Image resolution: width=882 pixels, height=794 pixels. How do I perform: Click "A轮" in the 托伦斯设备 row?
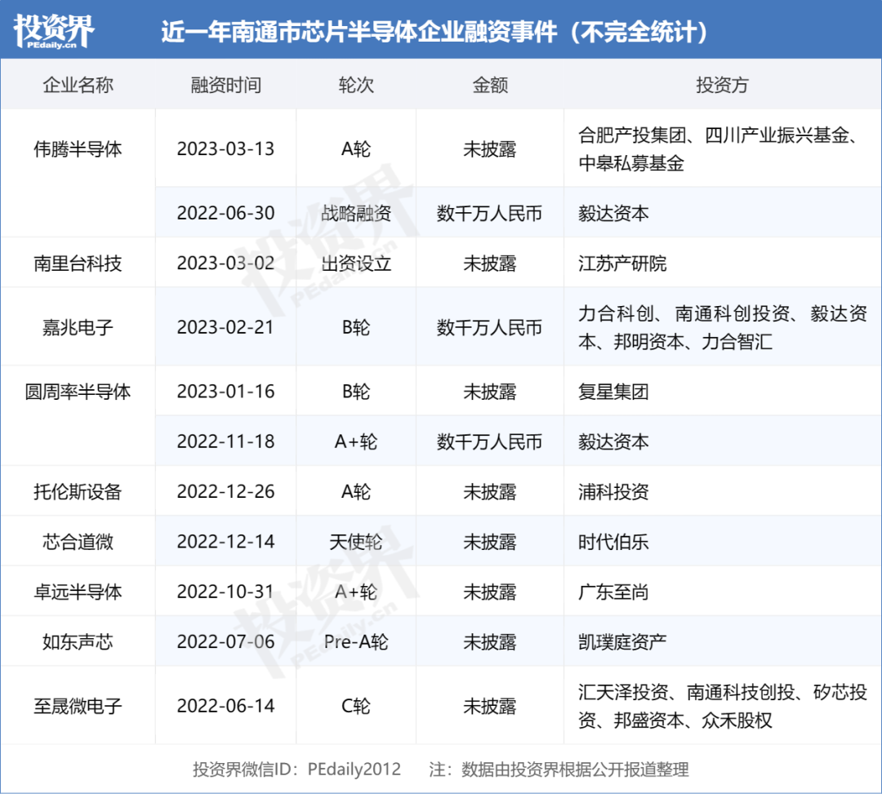356,491
